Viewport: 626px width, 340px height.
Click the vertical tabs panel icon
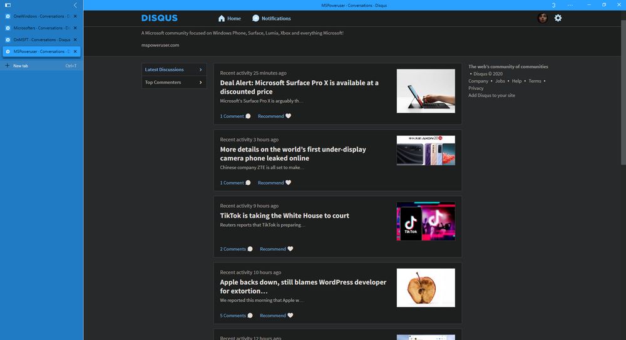[x=8, y=5]
